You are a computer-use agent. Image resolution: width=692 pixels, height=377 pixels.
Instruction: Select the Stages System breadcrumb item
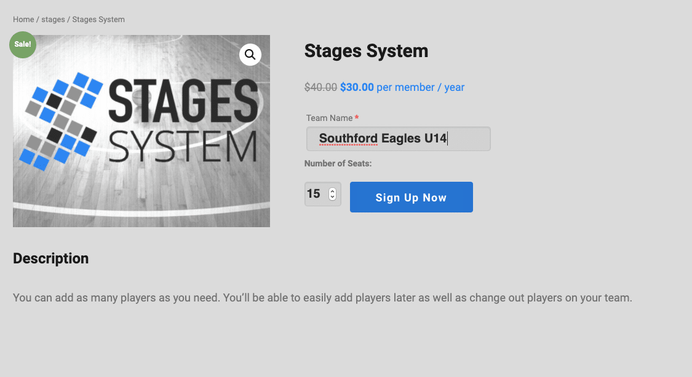(x=98, y=20)
